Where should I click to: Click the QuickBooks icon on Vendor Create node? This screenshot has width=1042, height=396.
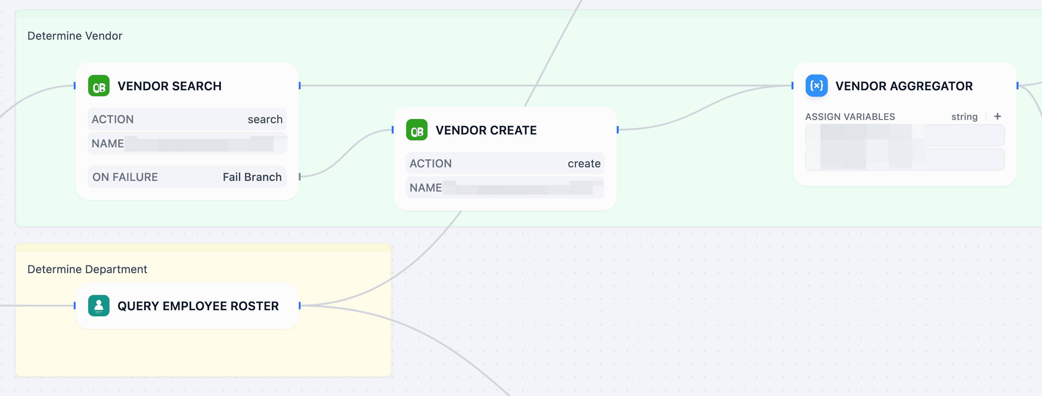[417, 130]
